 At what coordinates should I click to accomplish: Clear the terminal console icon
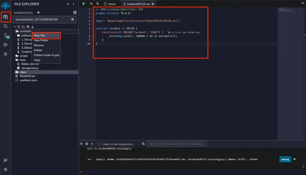(x=86, y=144)
